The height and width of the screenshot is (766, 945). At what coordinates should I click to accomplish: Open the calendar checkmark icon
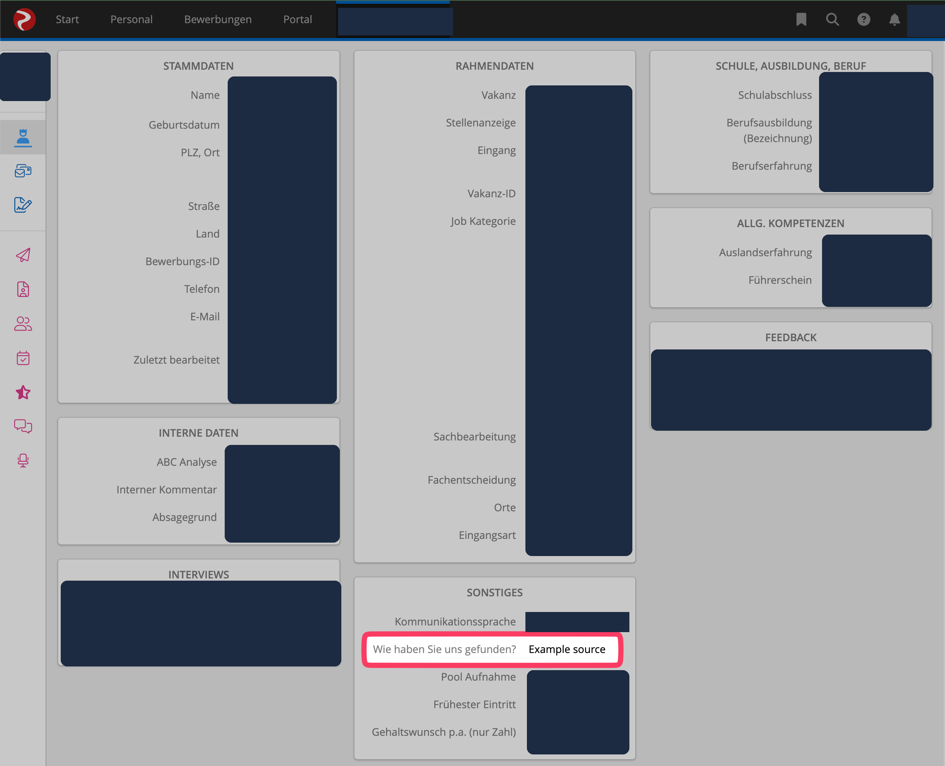coord(23,358)
